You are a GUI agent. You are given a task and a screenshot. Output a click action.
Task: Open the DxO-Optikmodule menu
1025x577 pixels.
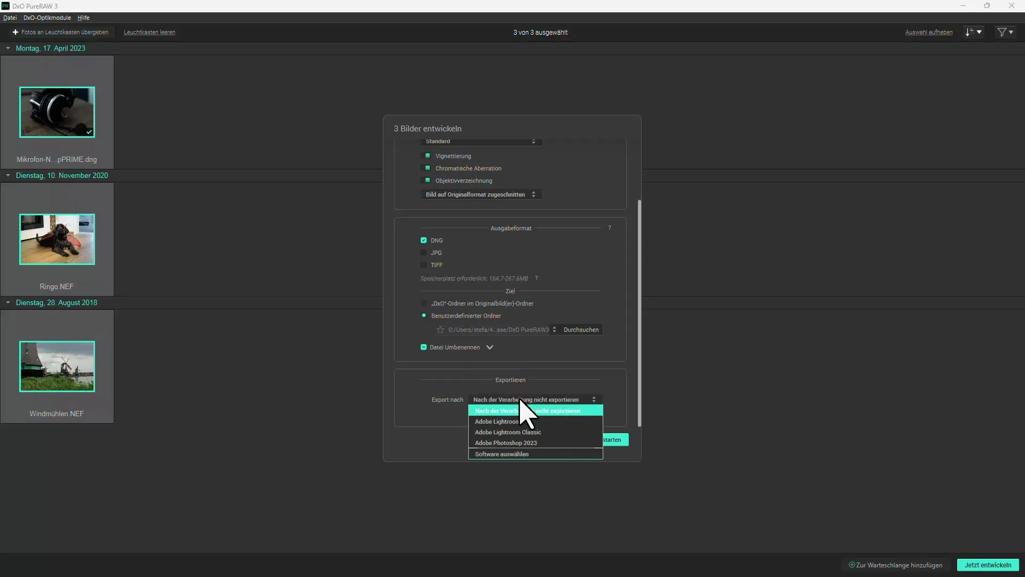[47, 18]
